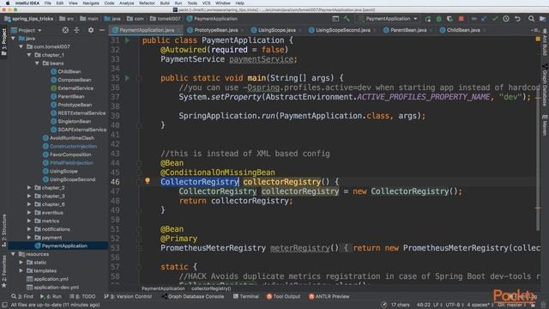Viewport: 549px width, 309px height.
Task: Switch to the UsingScope.java tab
Action: (x=276, y=30)
